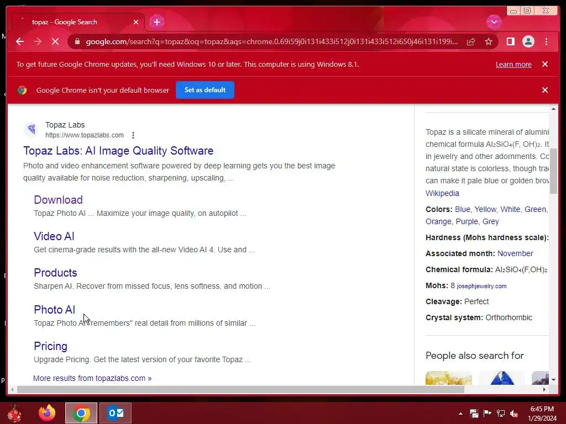The height and width of the screenshot is (424, 566).
Task: Open the Chrome profile menu
Action: click(x=528, y=41)
